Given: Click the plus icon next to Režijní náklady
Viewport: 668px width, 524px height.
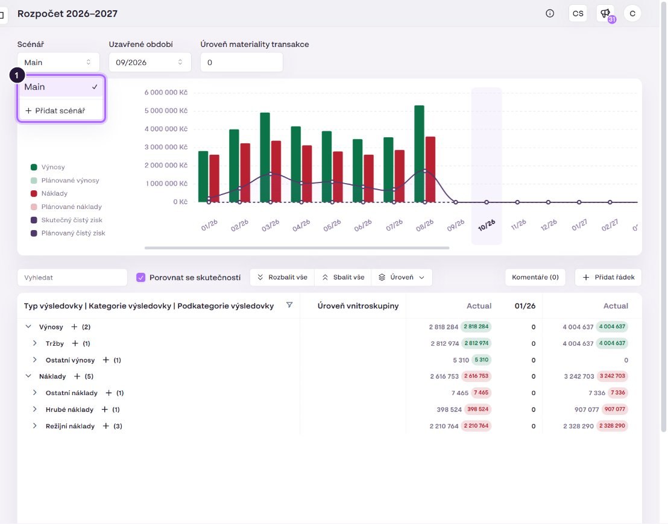Looking at the screenshot, I should (x=106, y=426).
